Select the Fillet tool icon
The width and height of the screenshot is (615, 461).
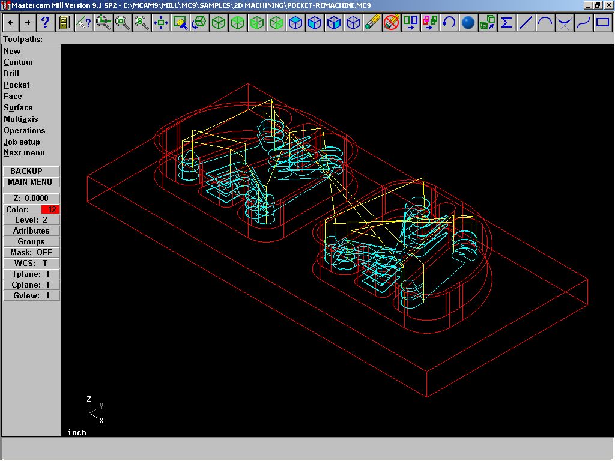565,23
